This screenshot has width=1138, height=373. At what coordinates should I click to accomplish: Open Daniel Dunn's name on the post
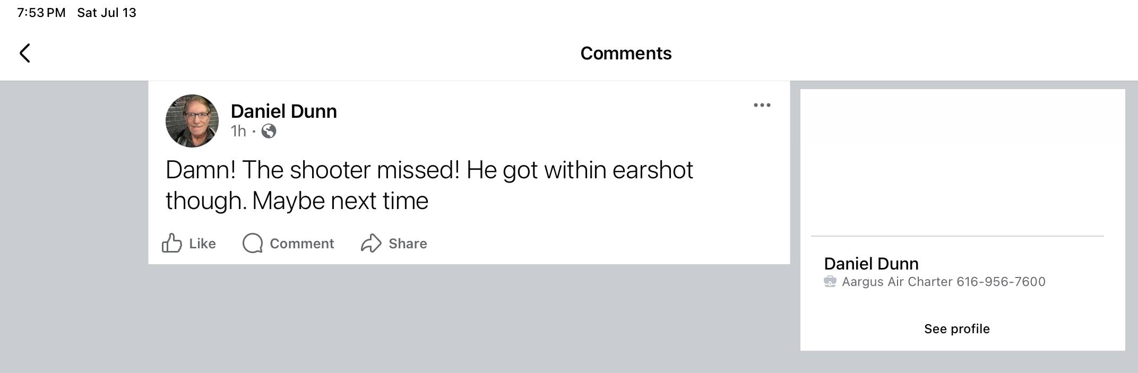pos(283,111)
